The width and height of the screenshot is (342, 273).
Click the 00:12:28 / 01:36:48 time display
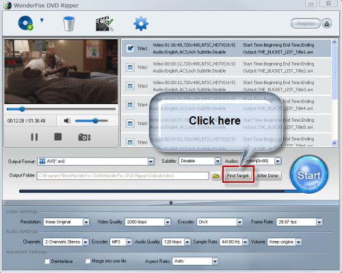coord(26,120)
